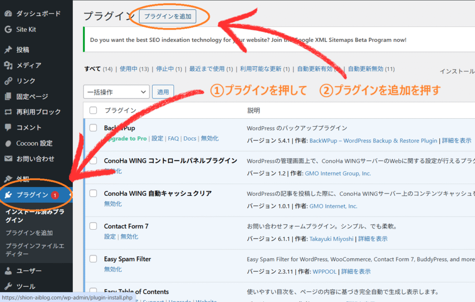
Task: Open the BackWPup – WordPress Backup & Restore Plugin author link
Action: [x=373, y=141]
